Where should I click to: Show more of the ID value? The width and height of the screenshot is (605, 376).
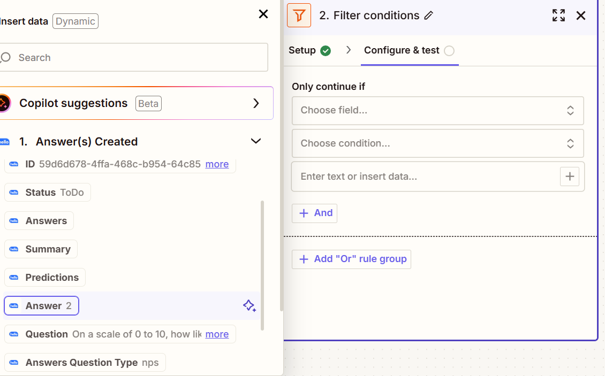(217, 164)
